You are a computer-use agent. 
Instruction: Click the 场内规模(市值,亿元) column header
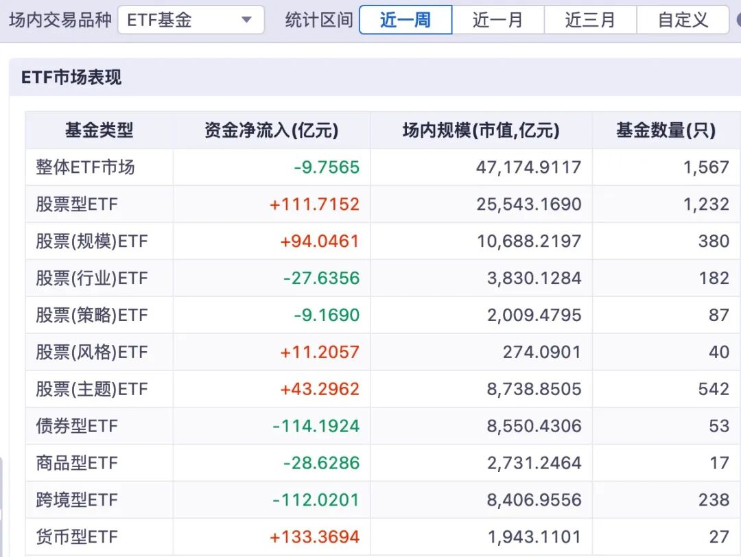481,130
